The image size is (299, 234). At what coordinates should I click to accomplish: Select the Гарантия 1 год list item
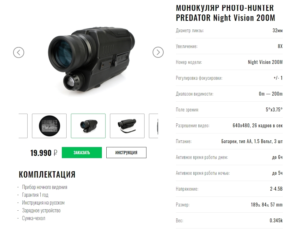(x=35, y=195)
